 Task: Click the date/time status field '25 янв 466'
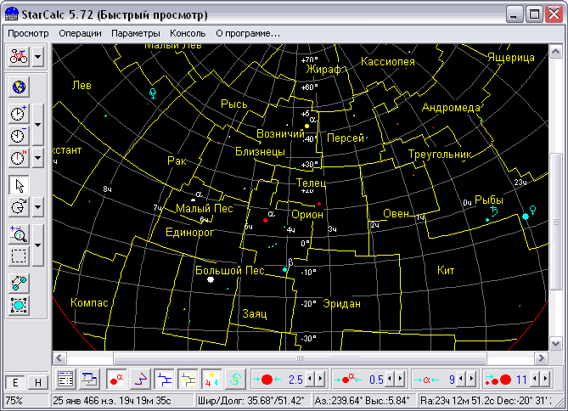click(x=121, y=401)
